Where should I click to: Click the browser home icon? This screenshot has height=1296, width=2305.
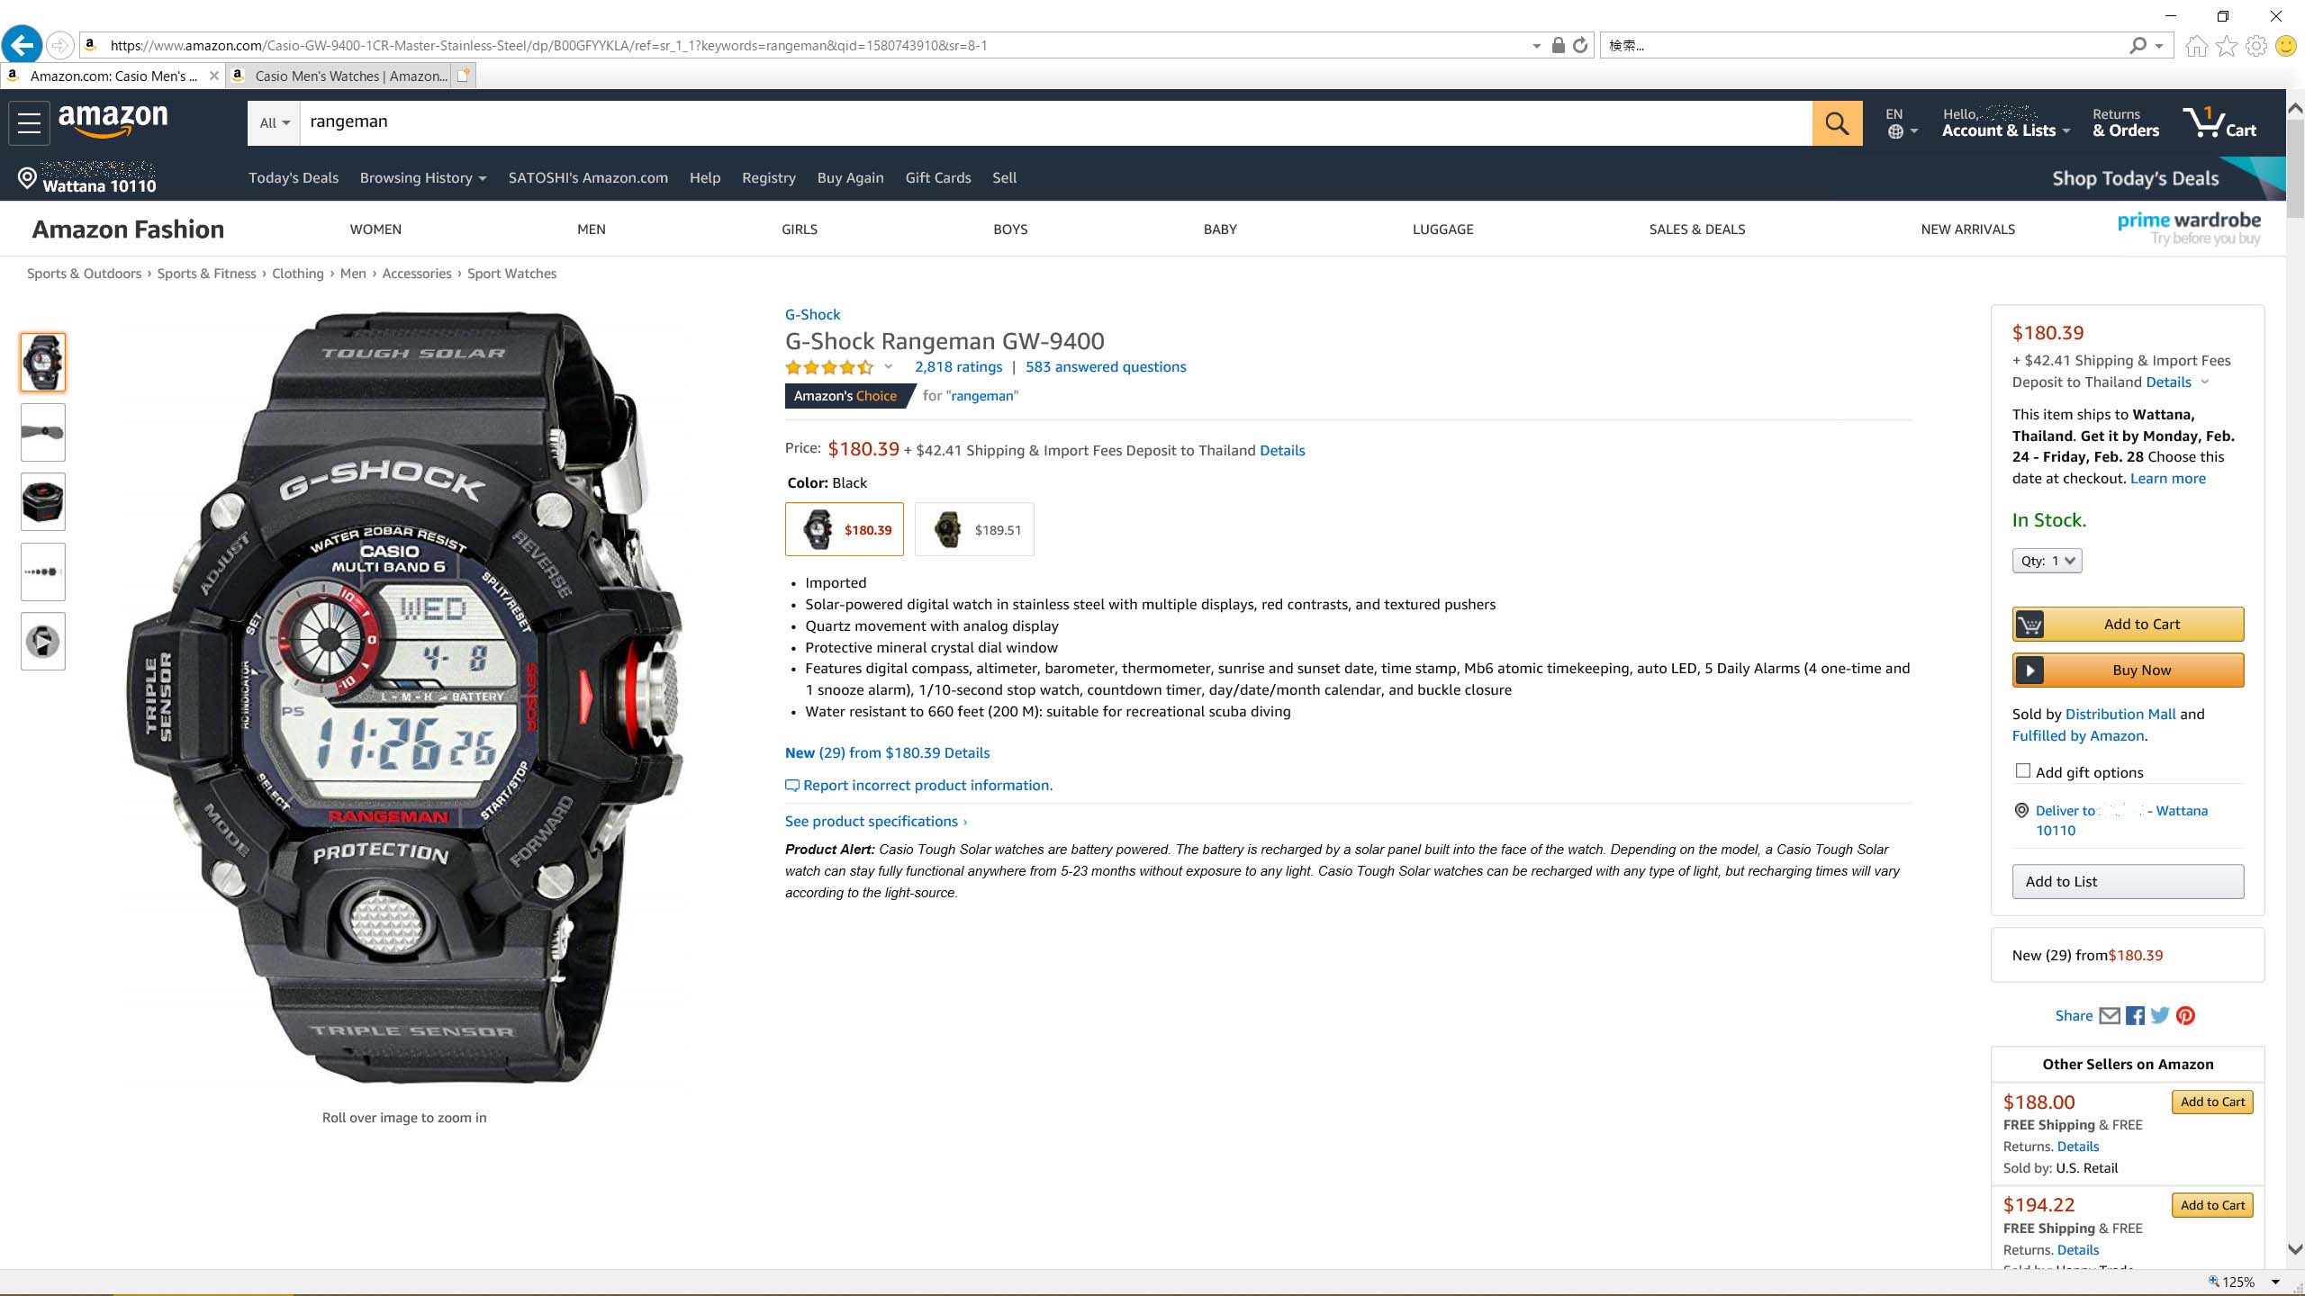[2197, 45]
